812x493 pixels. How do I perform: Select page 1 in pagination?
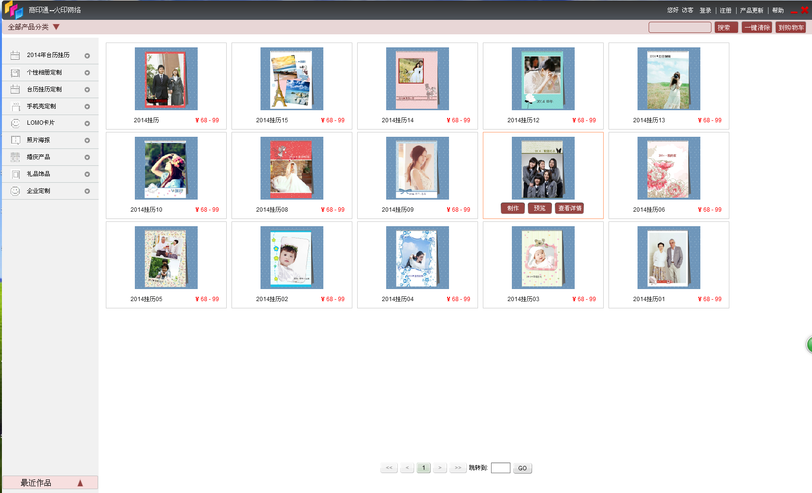[x=423, y=468]
